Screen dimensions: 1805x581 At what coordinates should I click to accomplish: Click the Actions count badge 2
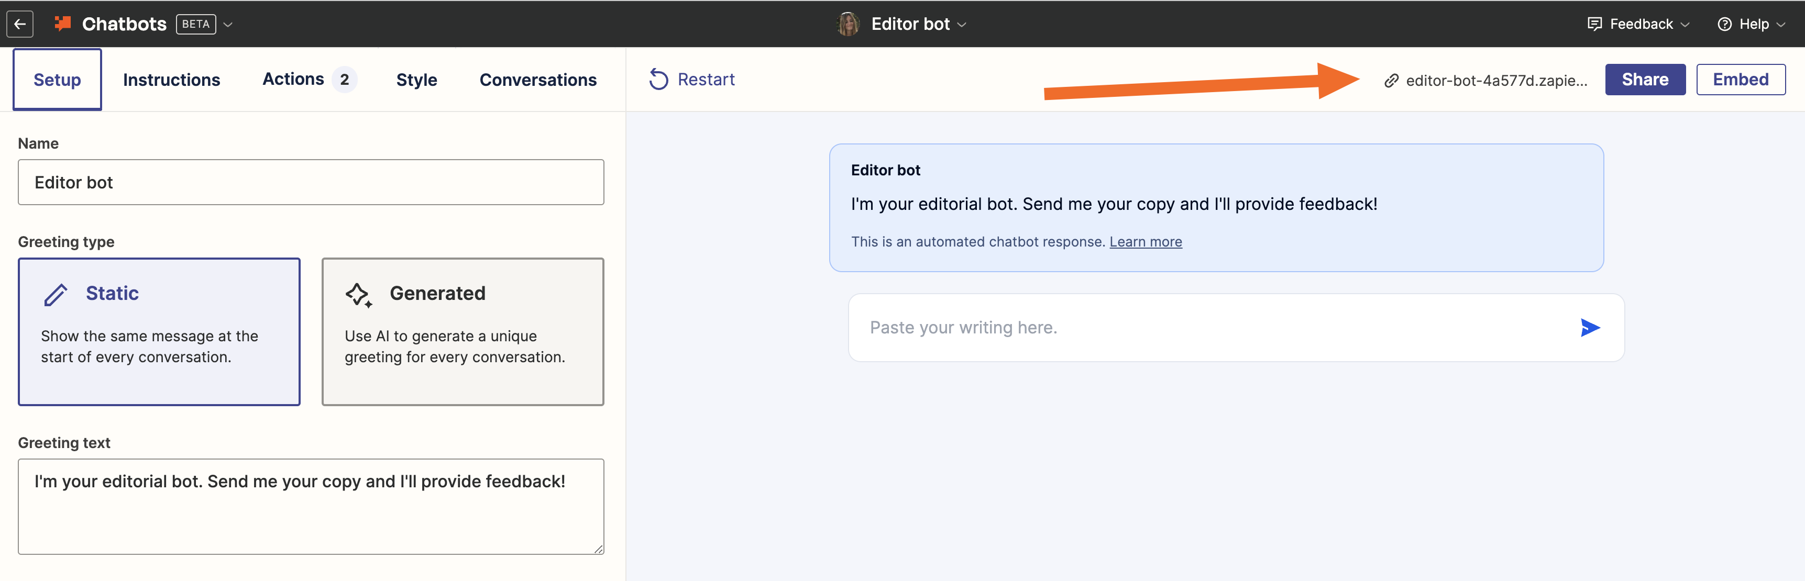pos(345,80)
